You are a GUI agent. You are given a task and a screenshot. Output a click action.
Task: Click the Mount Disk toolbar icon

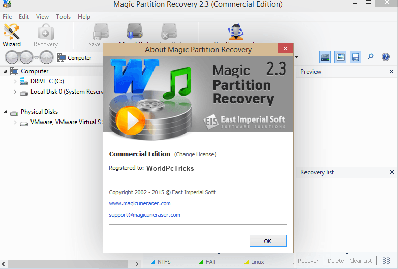[135, 32]
